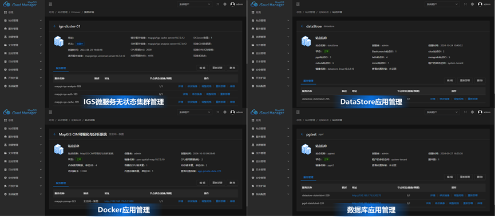
Task: Click 系统配置 gear icon in dataStroe panel sidebar
Action: [252, 86]
